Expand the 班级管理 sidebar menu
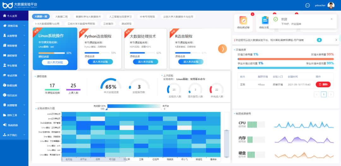Viewport: 341px width, 166px height. tap(24, 45)
